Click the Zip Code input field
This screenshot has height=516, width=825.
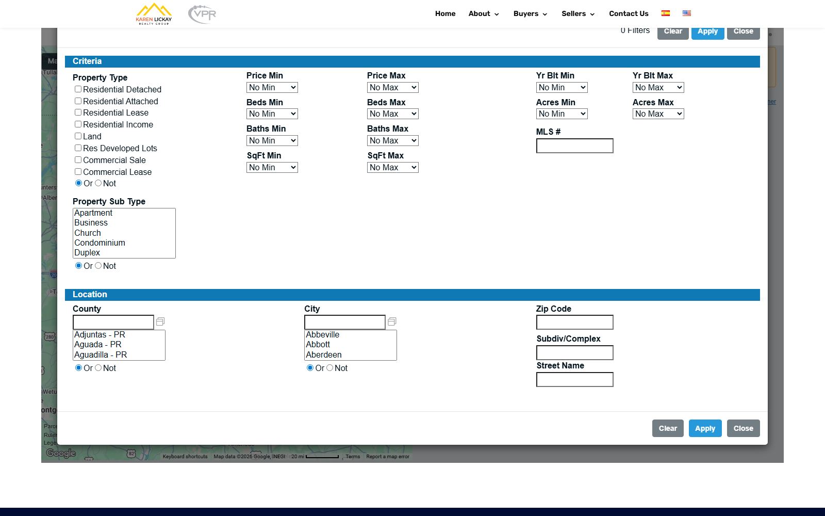click(575, 322)
